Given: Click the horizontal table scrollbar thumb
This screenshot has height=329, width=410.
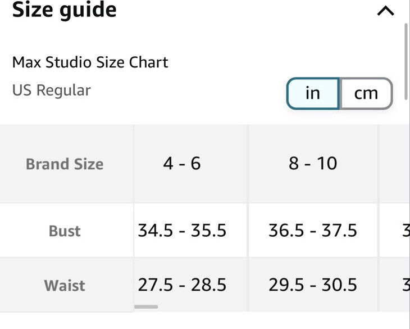Looking at the screenshot, I should pos(146,307).
